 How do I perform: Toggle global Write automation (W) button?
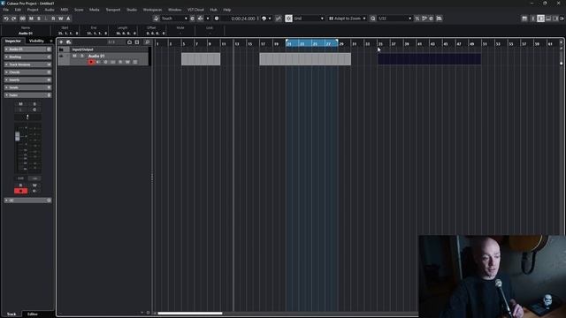click(61, 19)
